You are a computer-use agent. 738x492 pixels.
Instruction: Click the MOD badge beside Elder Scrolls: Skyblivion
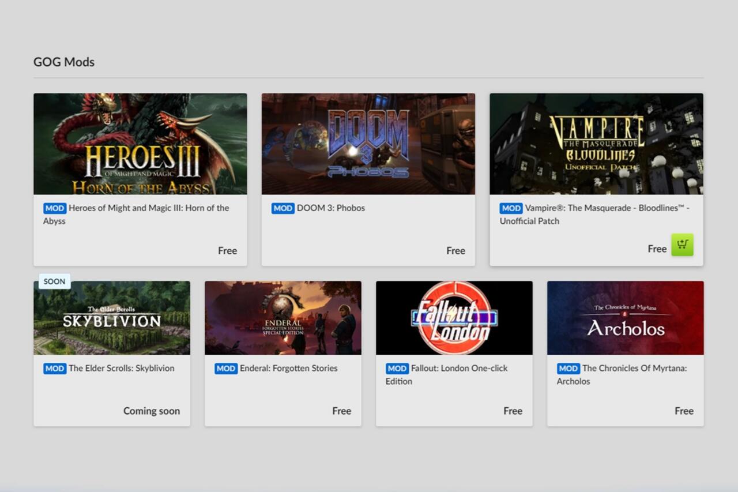pyautogui.click(x=55, y=369)
